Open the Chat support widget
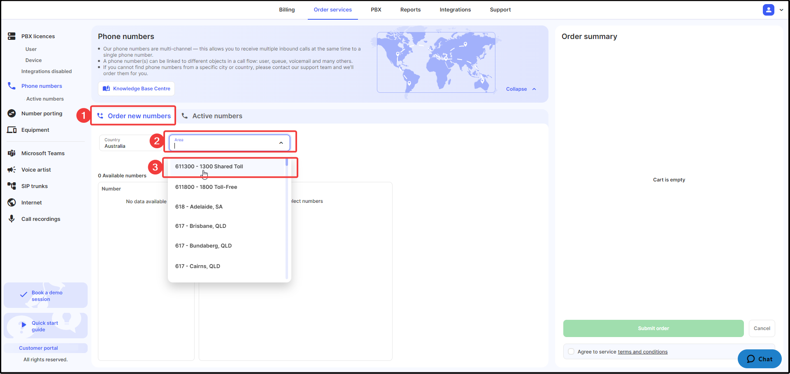Image resolution: width=790 pixels, height=374 pixels. pyautogui.click(x=759, y=359)
